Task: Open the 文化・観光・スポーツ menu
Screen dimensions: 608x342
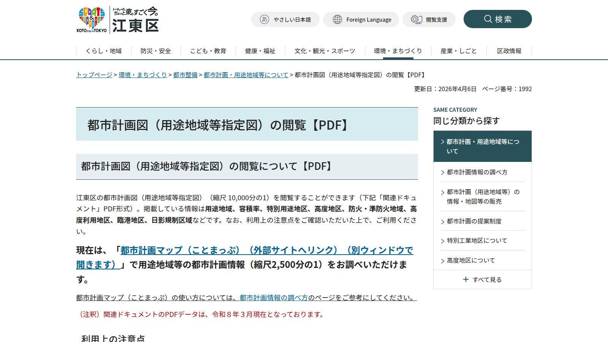Action: (325, 51)
